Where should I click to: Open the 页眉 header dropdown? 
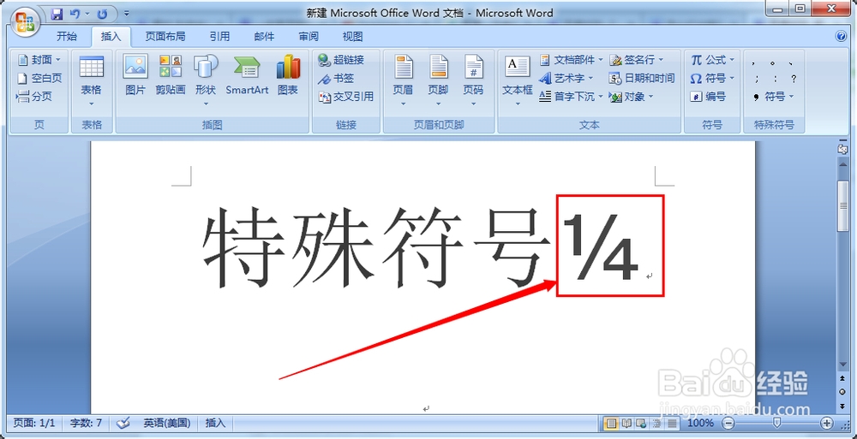pyautogui.click(x=403, y=81)
